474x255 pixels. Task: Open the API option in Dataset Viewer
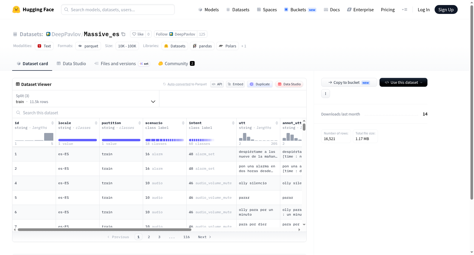click(x=217, y=84)
